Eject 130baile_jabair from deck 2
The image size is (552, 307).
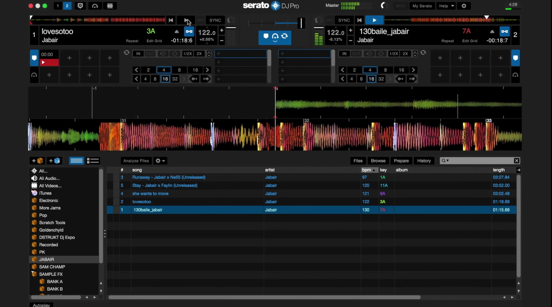492,31
